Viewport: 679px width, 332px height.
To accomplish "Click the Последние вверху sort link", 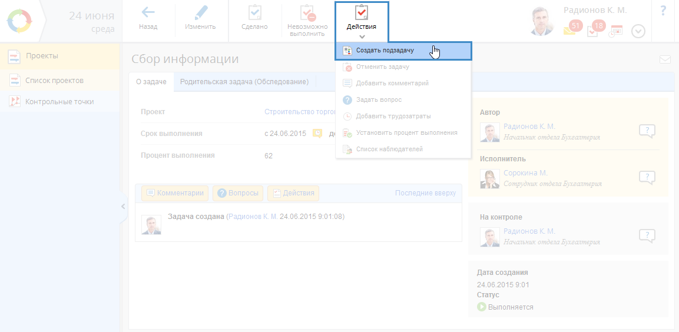I will (425, 193).
